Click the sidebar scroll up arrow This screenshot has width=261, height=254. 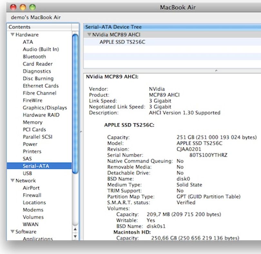pyautogui.click(x=75, y=229)
